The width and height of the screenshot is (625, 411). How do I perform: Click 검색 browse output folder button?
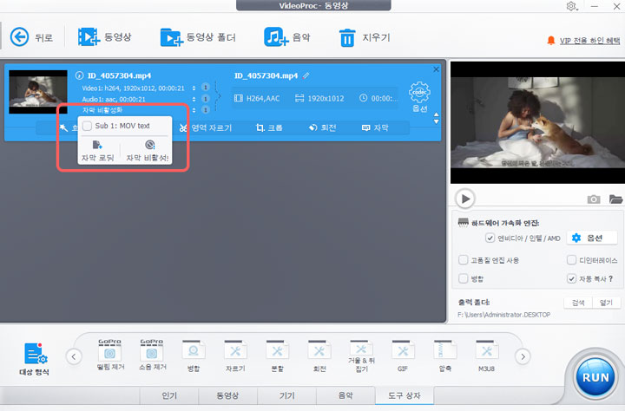(578, 303)
